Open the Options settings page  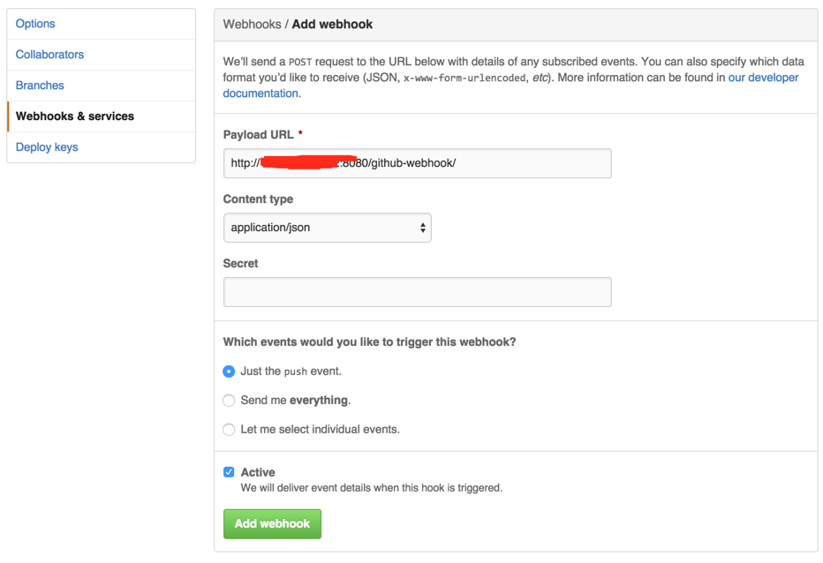pos(35,24)
